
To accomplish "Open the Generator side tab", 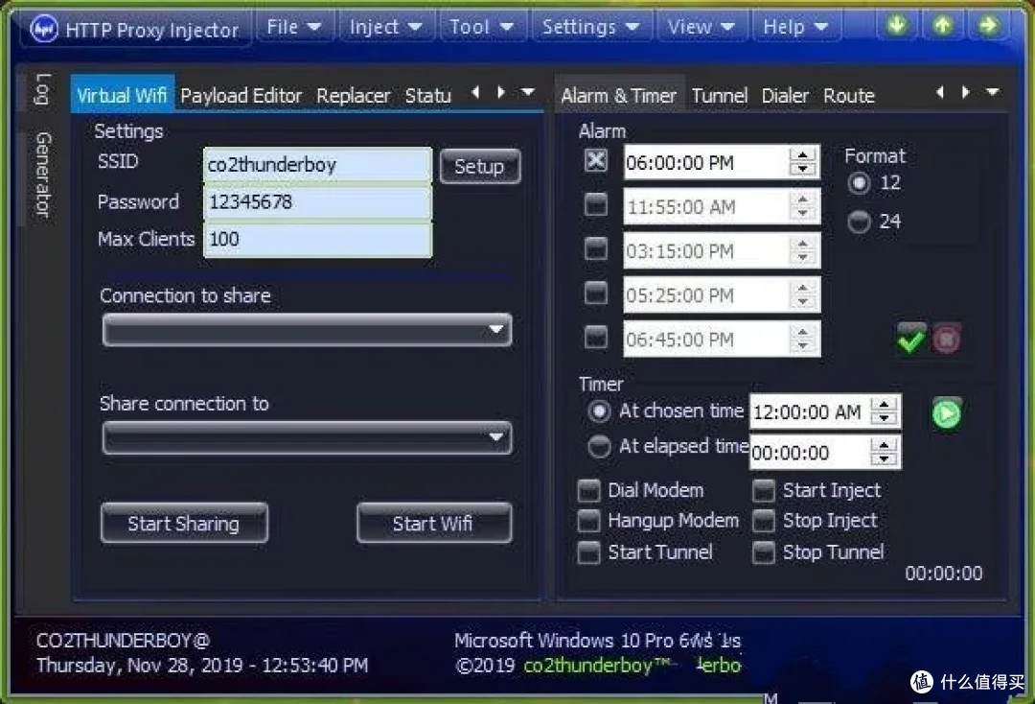I will tap(42, 175).
